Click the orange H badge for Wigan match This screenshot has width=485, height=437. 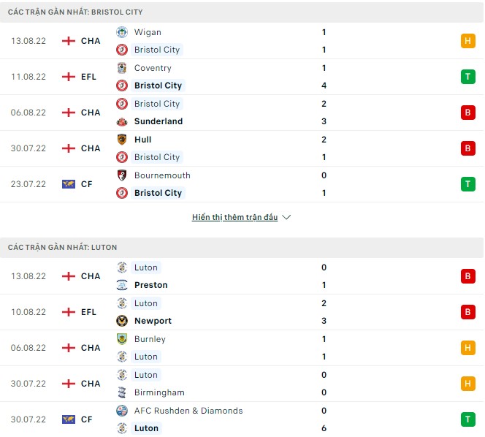(467, 41)
